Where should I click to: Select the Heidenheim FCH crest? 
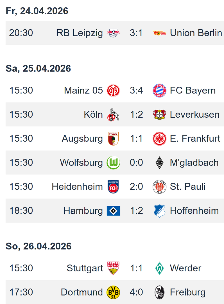[113, 187]
